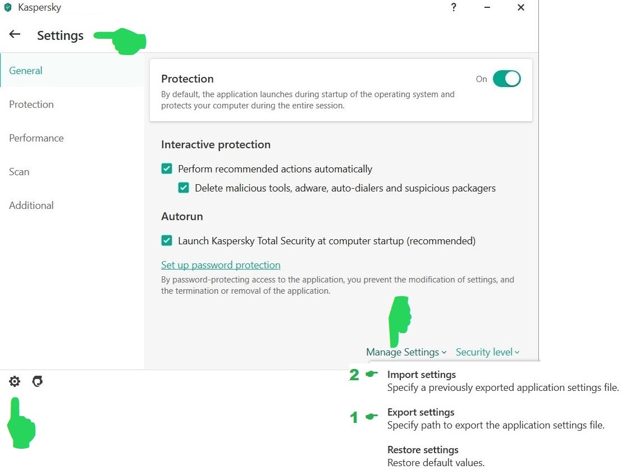This screenshot has height=474, width=622.
Task: Turn off the Protection toggle switch
Action: tap(506, 79)
